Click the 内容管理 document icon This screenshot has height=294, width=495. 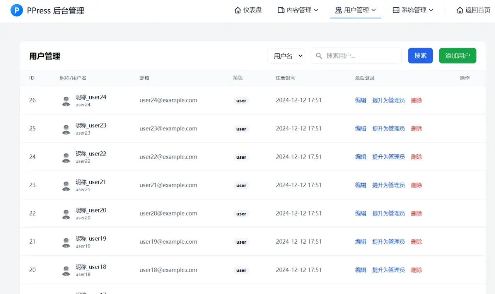coord(281,10)
